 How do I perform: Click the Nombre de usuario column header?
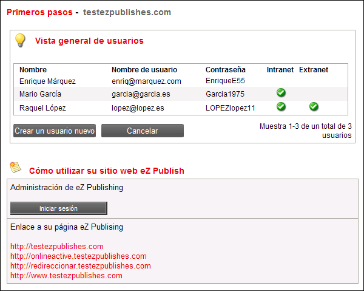click(144, 69)
